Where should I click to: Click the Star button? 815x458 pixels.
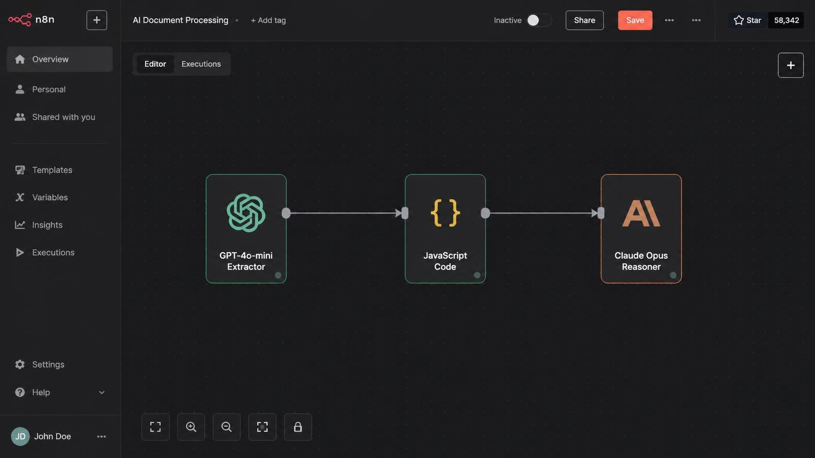748,20
